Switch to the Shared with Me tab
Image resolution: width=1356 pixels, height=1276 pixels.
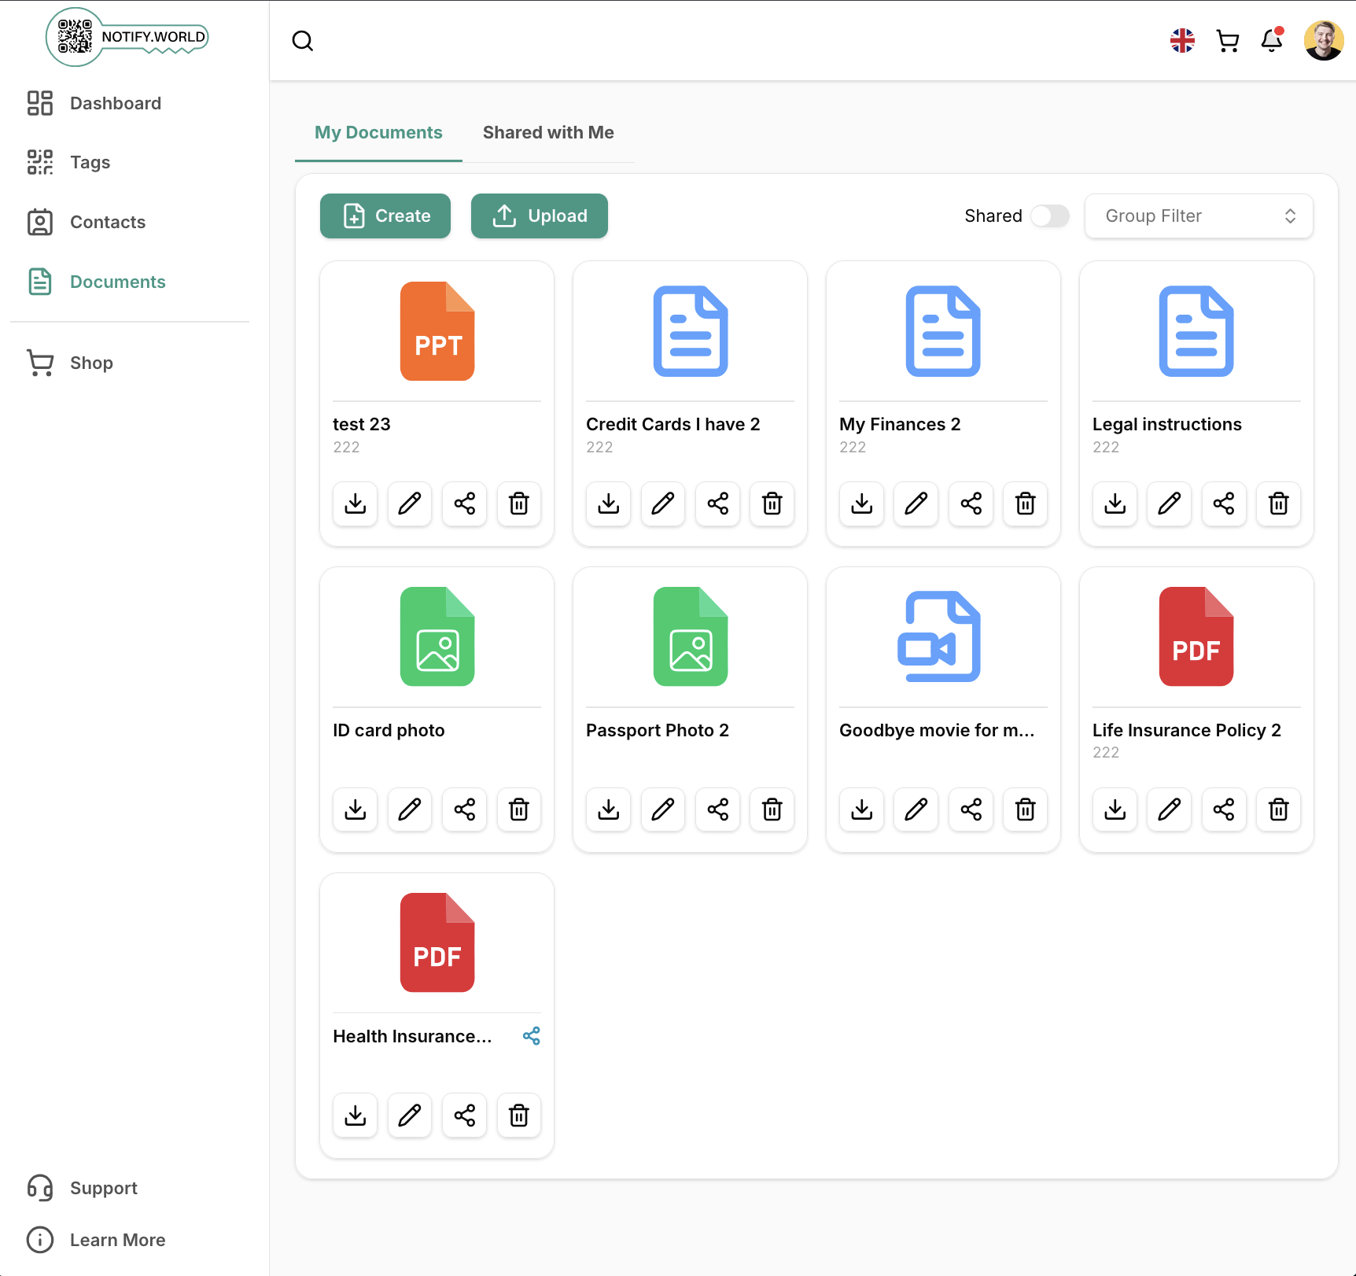548,133
